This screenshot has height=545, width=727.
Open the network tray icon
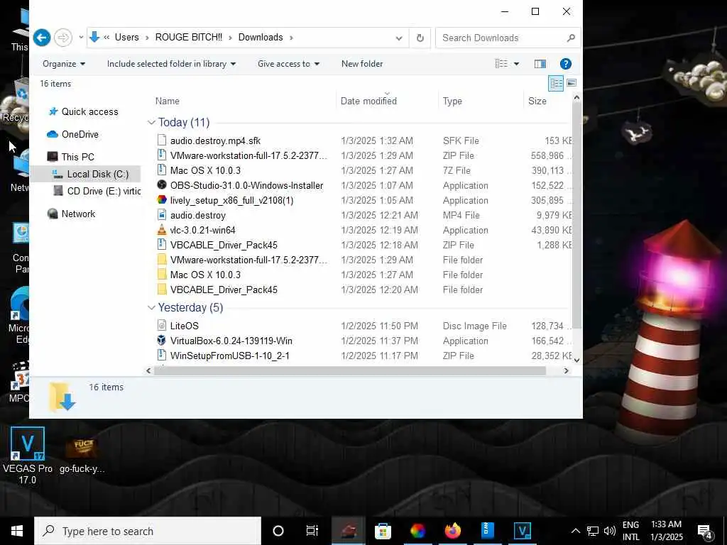pos(593,531)
